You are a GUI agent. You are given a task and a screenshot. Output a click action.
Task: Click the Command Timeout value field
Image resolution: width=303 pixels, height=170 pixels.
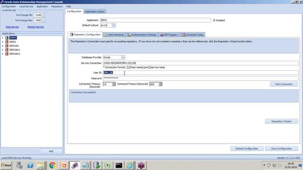pos(154,84)
